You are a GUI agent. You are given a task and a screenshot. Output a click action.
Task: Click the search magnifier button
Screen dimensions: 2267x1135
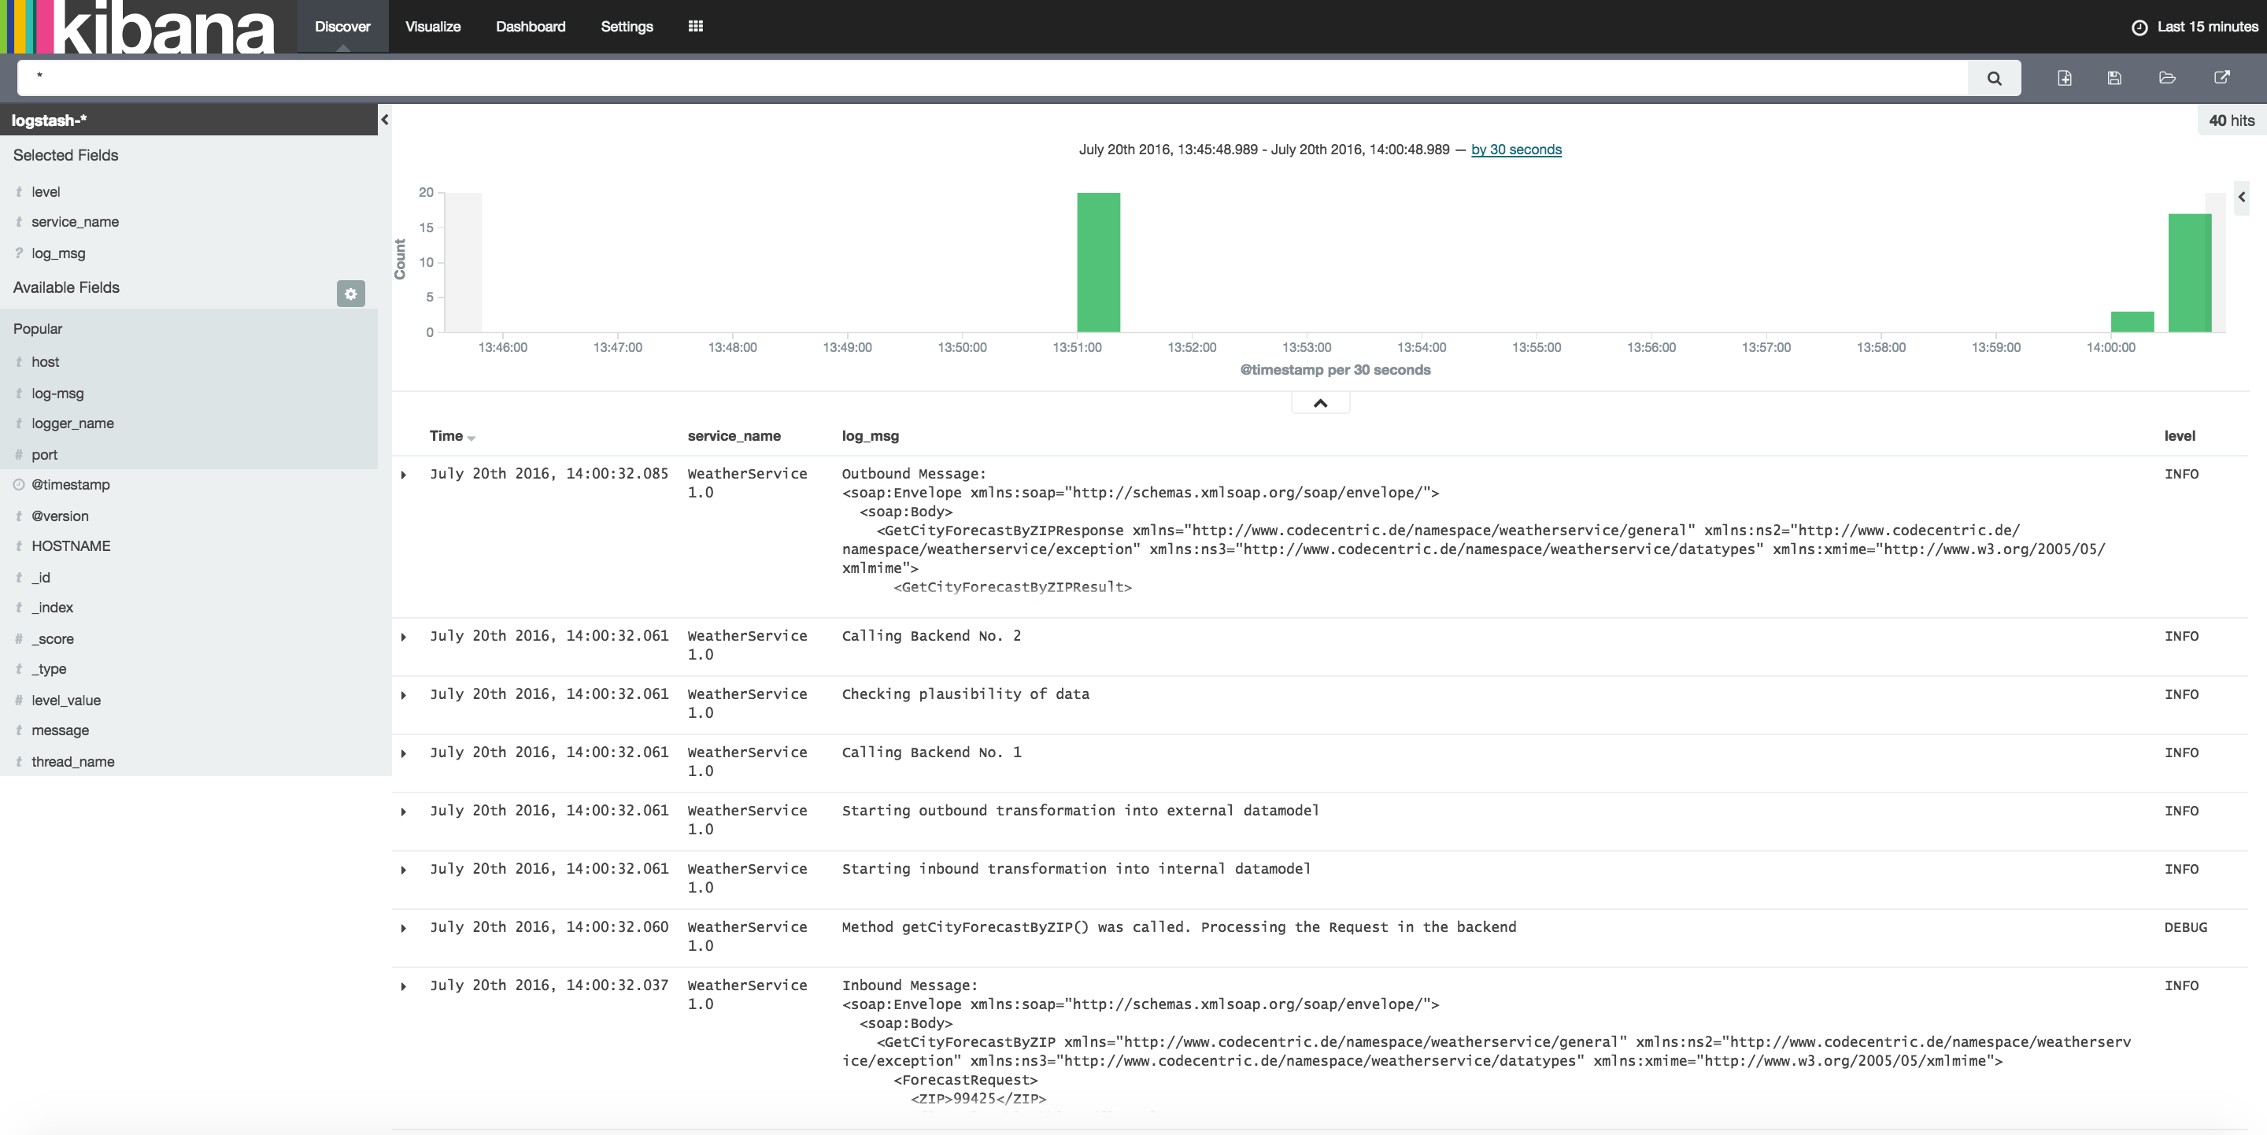coord(1993,78)
